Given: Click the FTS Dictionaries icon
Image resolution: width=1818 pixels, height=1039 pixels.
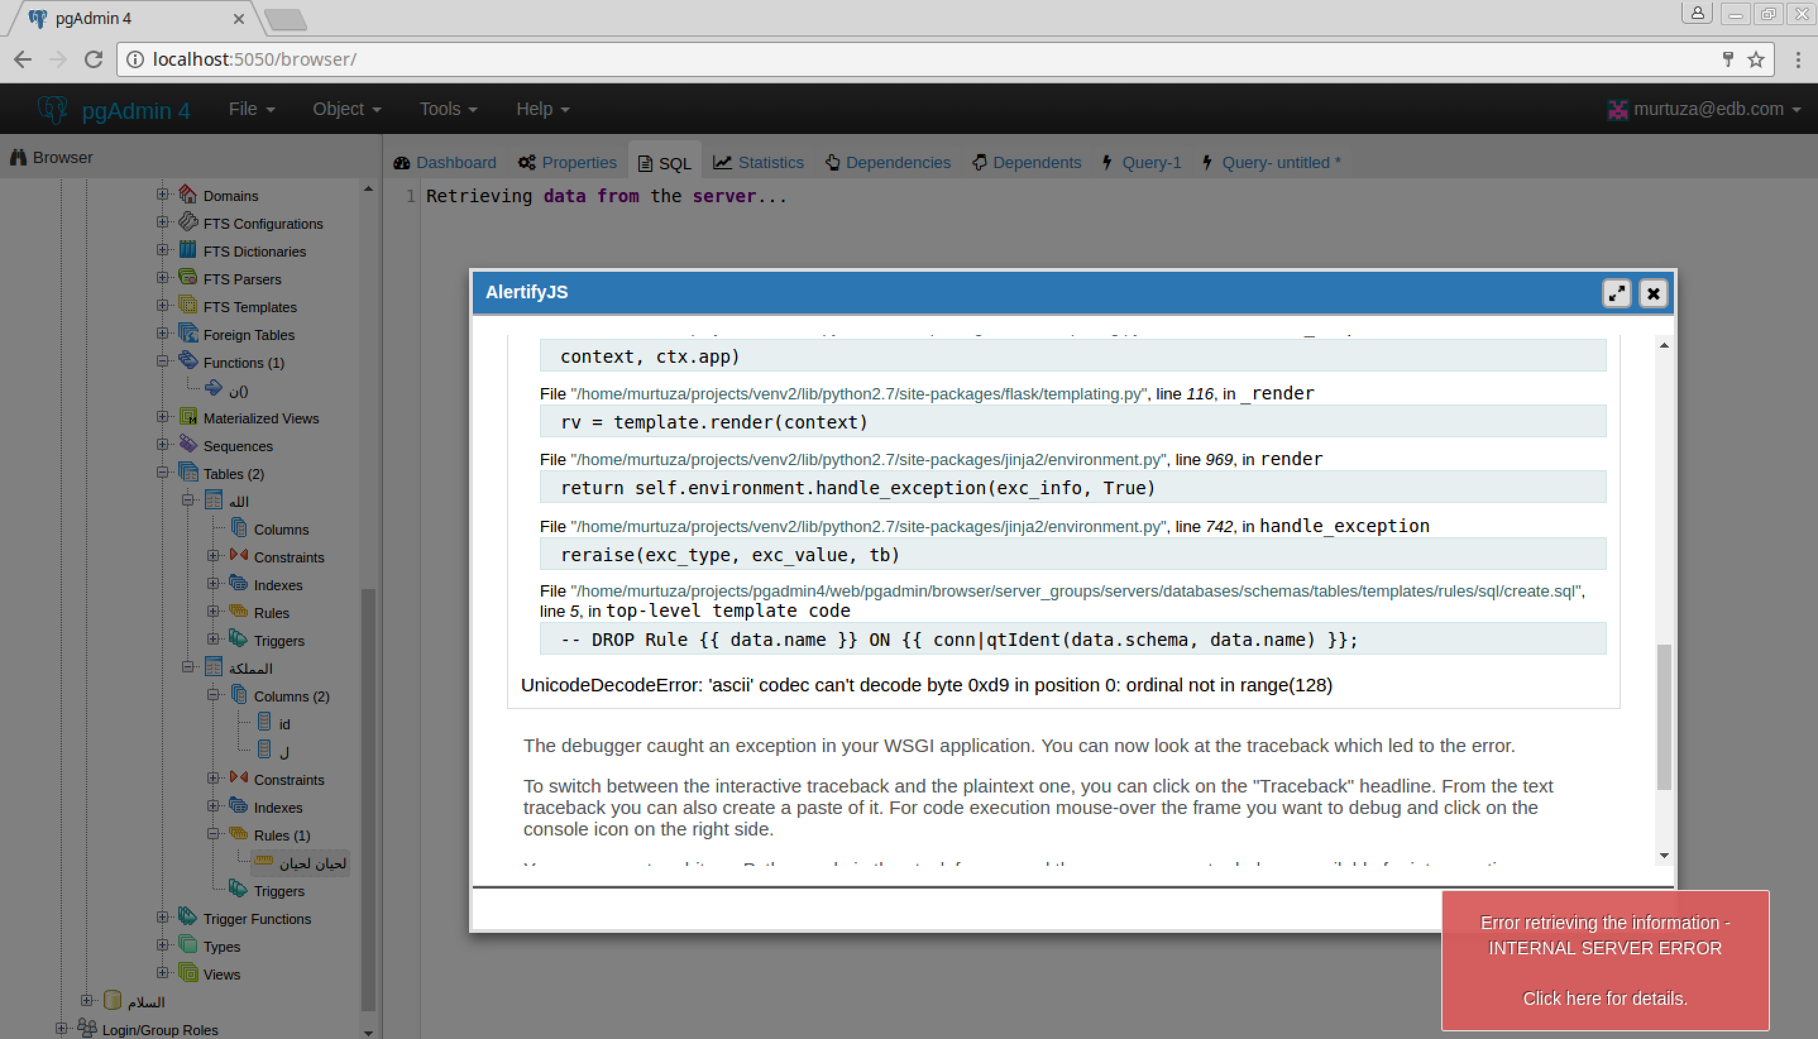Looking at the screenshot, I should (x=188, y=250).
